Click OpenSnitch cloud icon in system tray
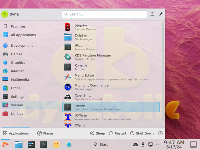This screenshot has height=150, width=200. (x=135, y=144)
